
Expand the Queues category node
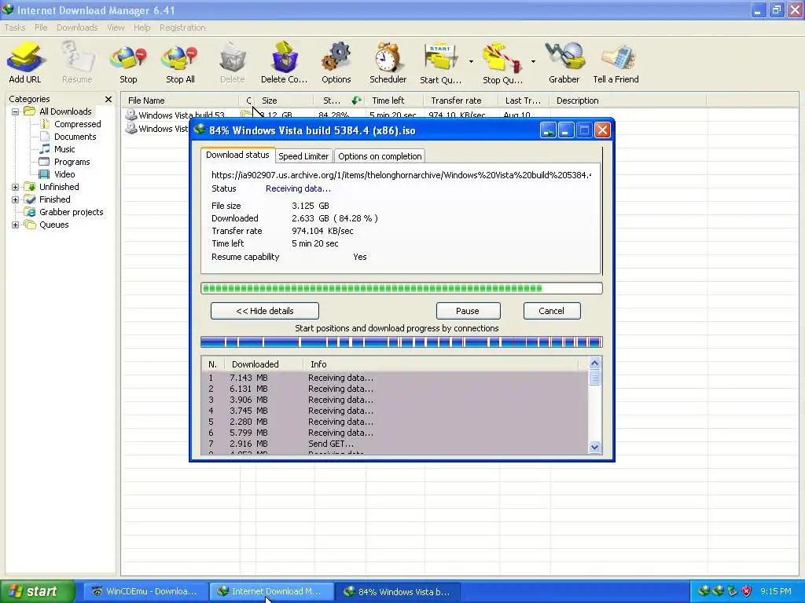(x=16, y=225)
